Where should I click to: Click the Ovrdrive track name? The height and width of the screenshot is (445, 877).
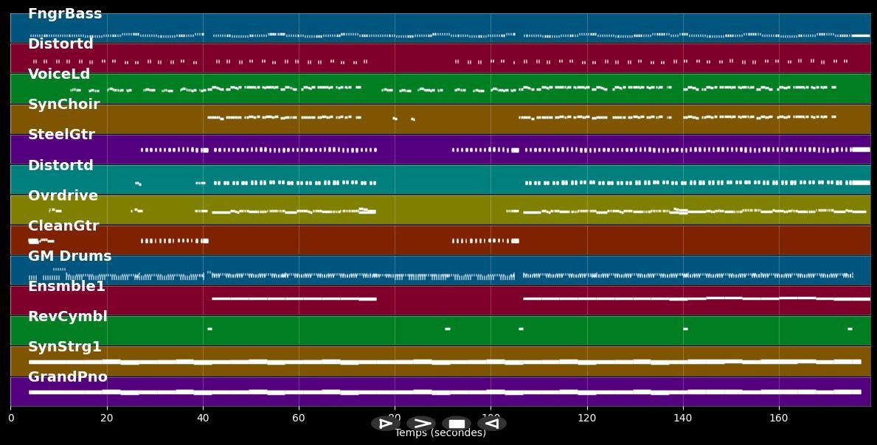pyautogui.click(x=63, y=196)
